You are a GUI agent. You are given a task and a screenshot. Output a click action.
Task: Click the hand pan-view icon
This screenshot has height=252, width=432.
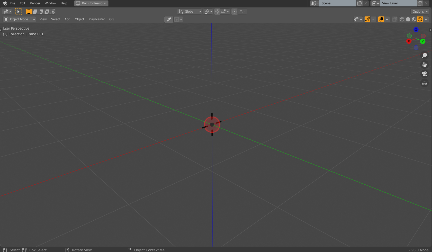click(x=425, y=65)
